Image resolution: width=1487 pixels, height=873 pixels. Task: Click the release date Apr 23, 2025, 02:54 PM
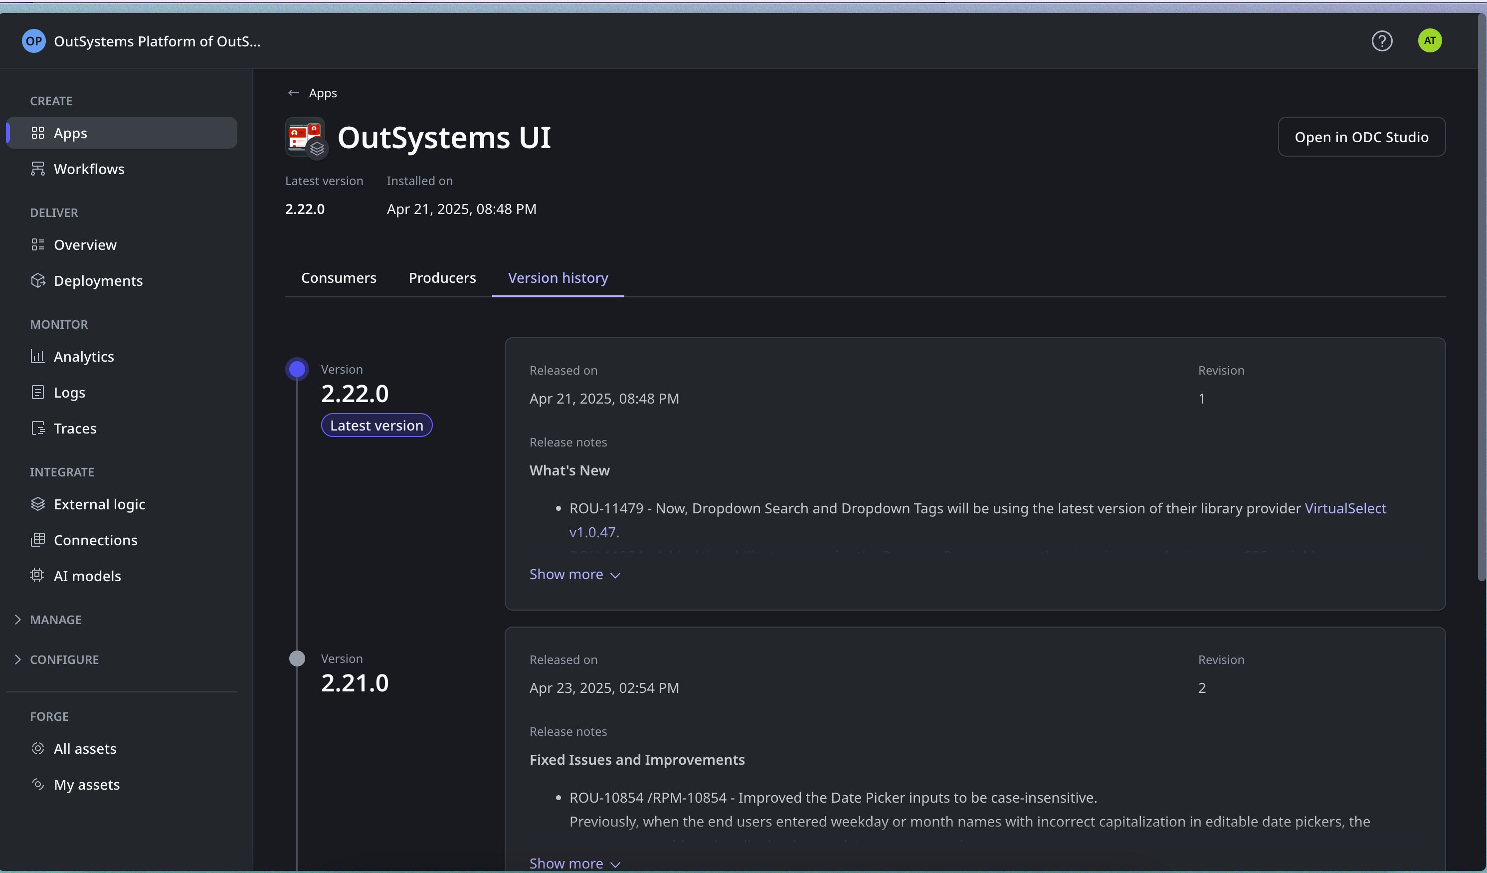[604, 687]
